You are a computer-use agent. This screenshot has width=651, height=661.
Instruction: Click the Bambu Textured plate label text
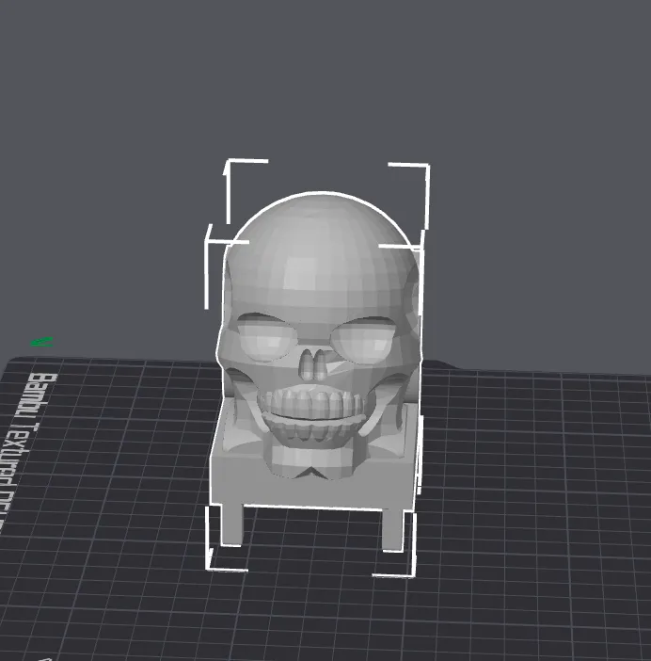pos(25,453)
